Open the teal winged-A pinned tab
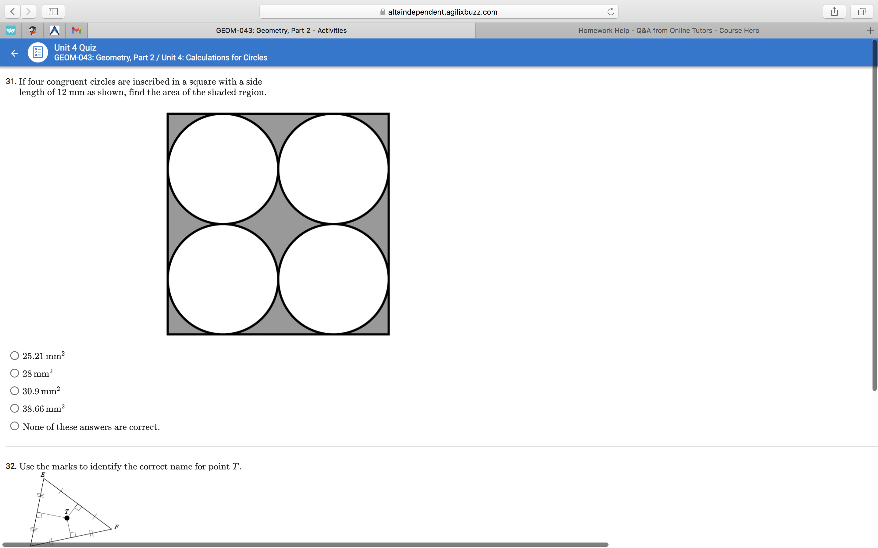The image size is (878, 548). coord(11,30)
